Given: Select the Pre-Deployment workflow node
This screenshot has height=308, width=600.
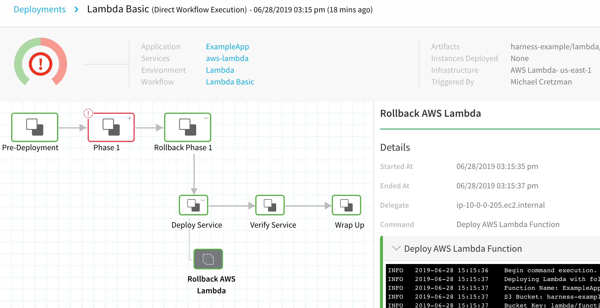Looking at the screenshot, I should pyautogui.click(x=35, y=127).
